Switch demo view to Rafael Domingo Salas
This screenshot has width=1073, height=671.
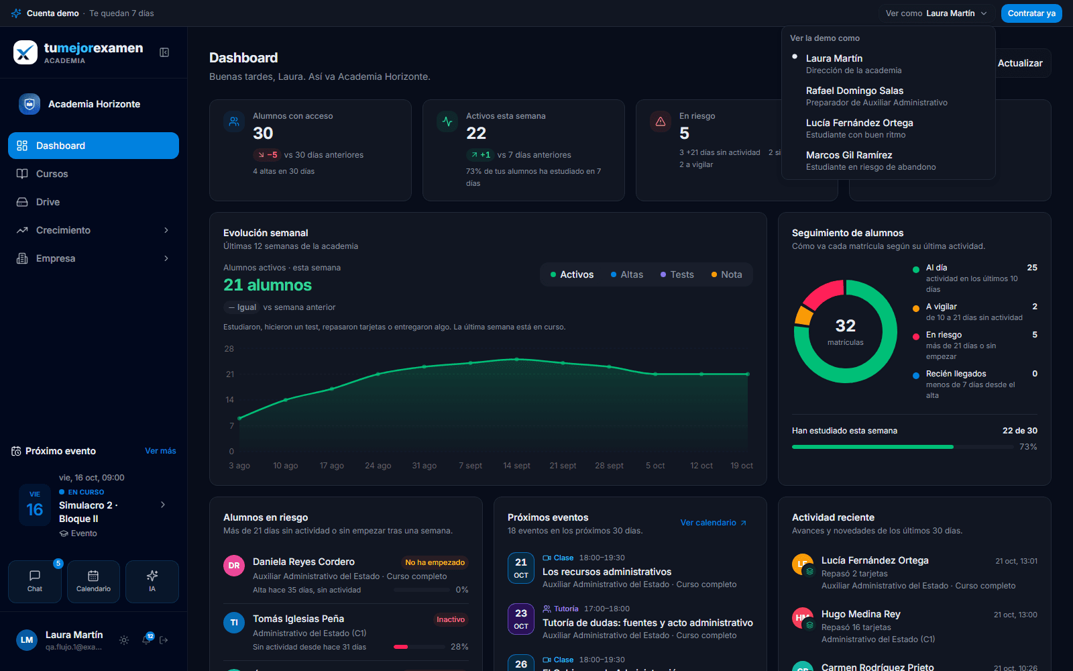coord(888,96)
